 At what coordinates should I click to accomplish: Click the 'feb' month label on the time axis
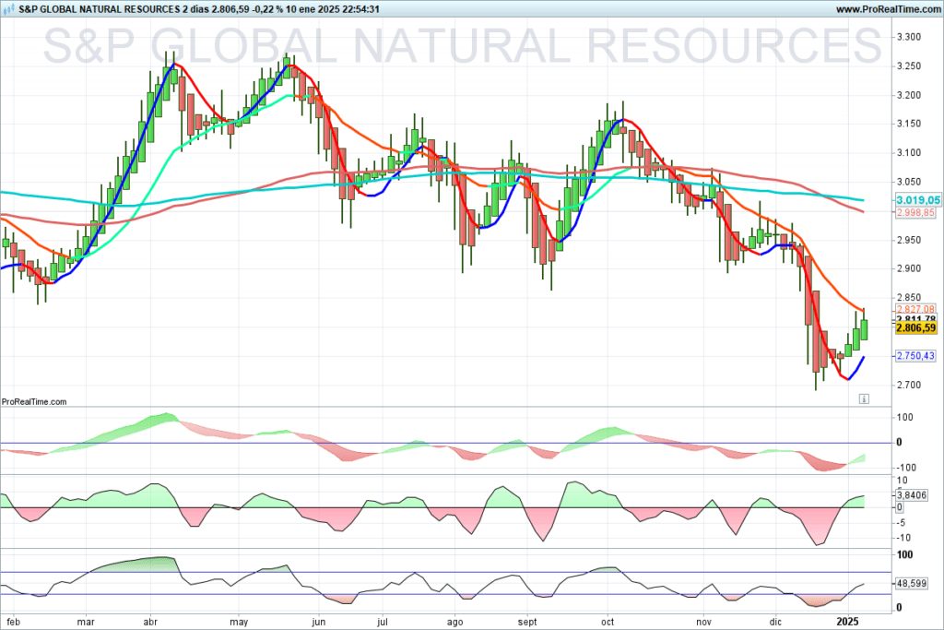click(13, 622)
